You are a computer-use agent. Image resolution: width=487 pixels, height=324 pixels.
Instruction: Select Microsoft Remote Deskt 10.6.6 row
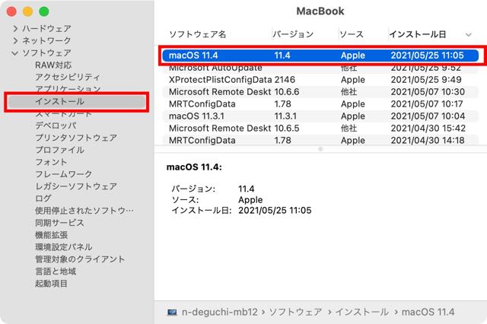click(320, 92)
